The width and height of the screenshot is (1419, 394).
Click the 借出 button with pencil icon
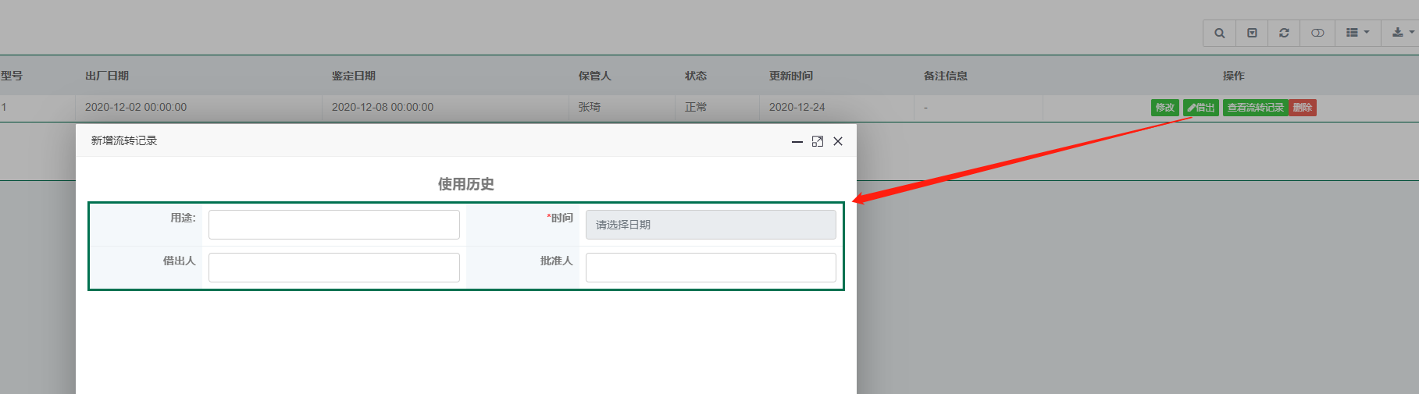(x=1201, y=108)
